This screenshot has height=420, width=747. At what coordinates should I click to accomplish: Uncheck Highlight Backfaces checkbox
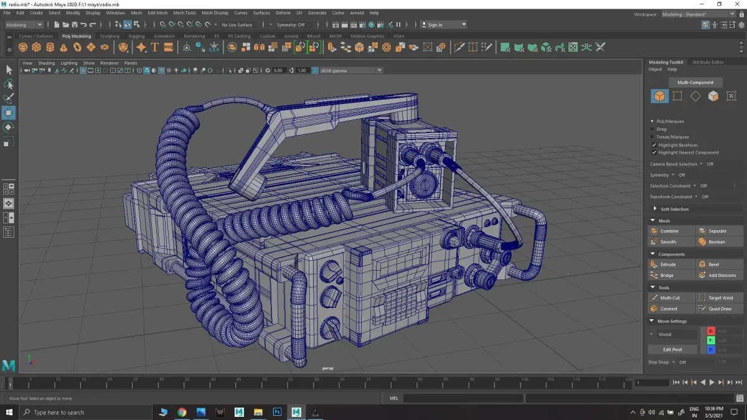point(654,145)
